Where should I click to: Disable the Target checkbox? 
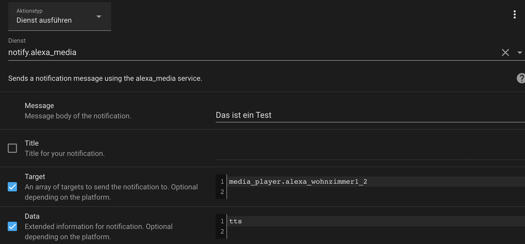click(x=12, y=187)
